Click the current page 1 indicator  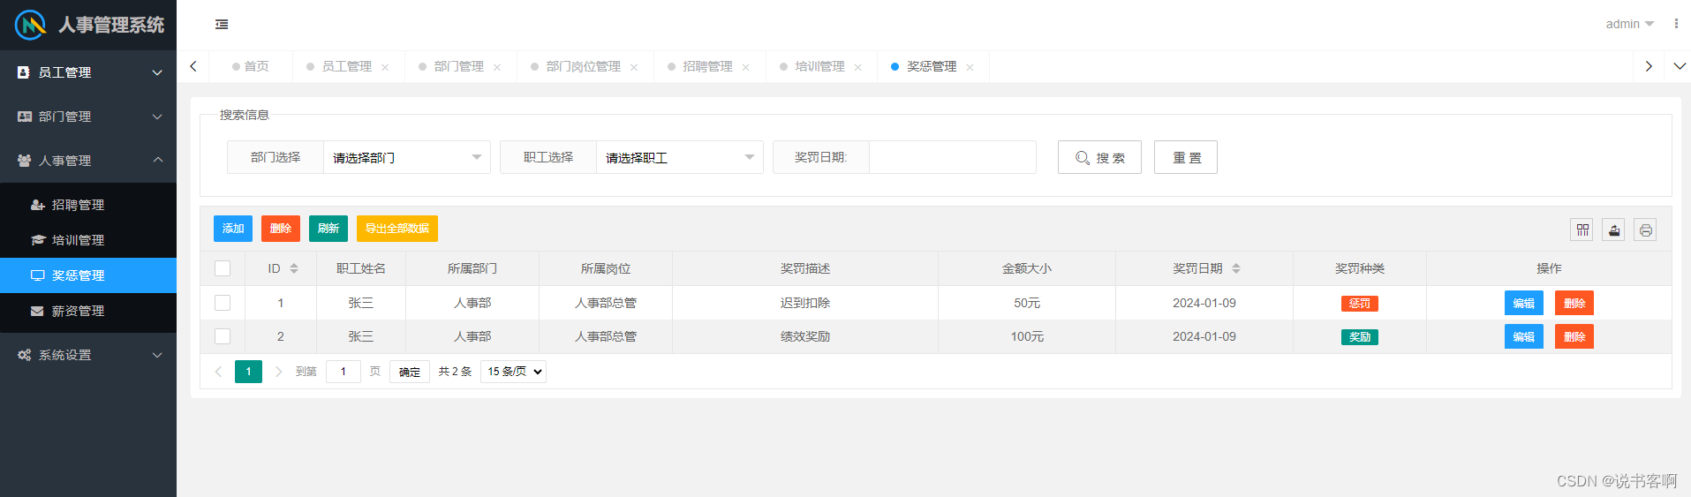(248, 372)
